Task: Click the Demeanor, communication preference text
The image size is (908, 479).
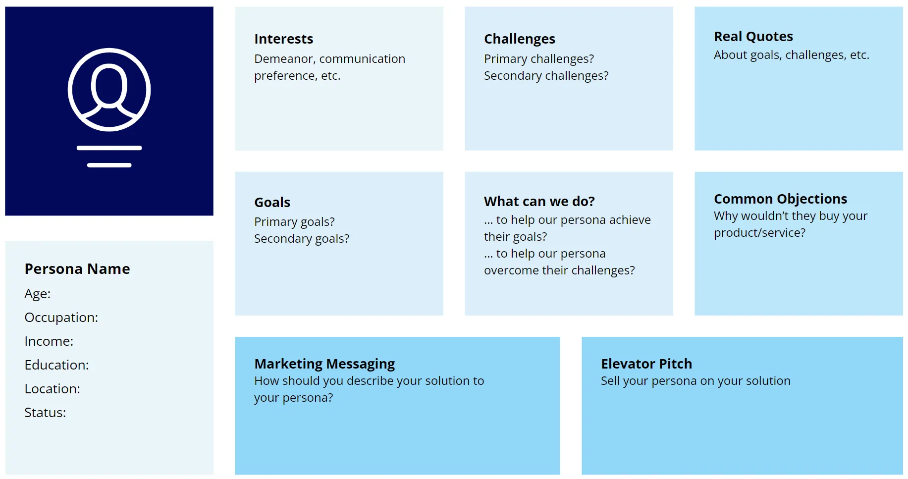Action: (329, 67)
